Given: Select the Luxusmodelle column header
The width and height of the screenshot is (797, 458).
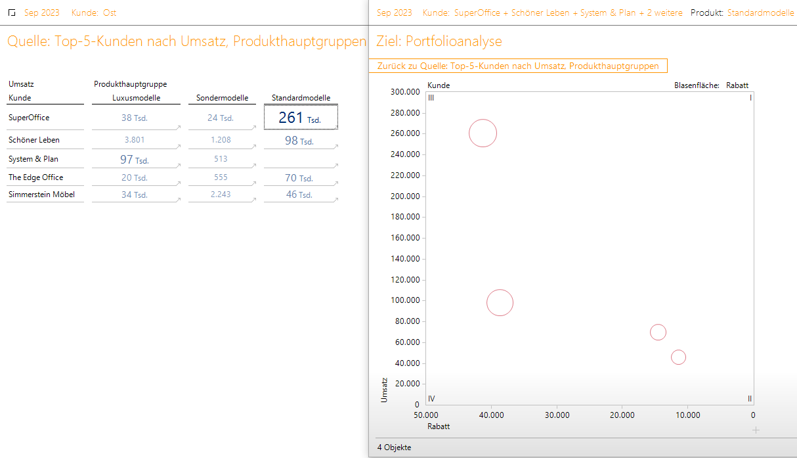Looking at the screenshot, I should click(x=137, y=98).
